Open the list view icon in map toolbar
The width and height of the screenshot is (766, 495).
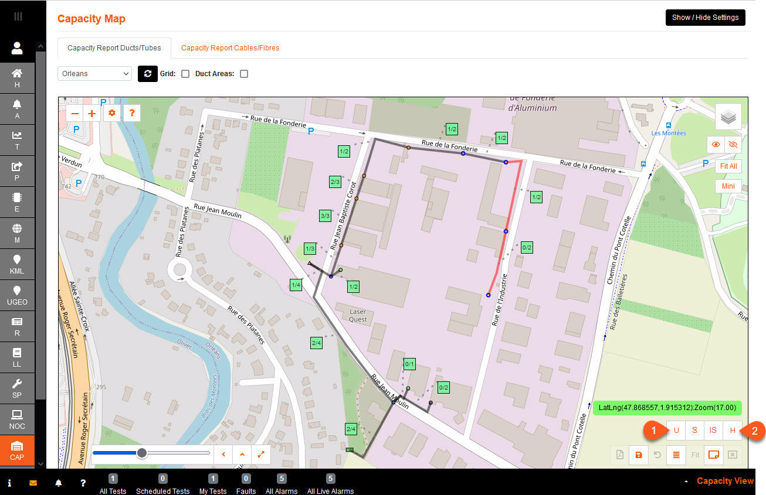point(676,455)
